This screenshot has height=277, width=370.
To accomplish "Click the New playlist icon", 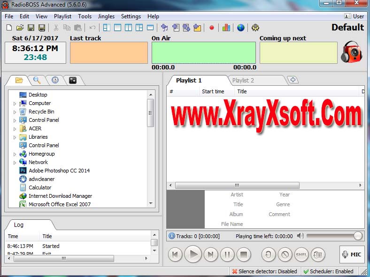I will 9,28.
